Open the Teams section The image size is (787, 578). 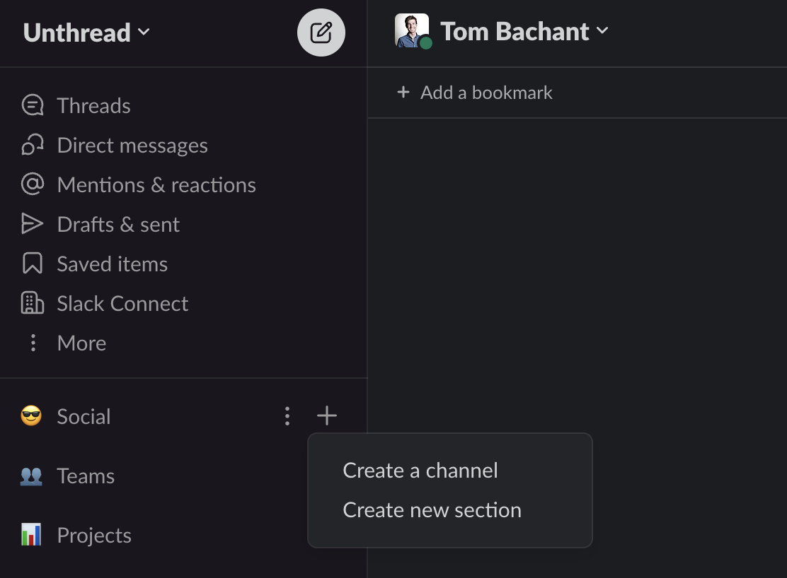86,476
